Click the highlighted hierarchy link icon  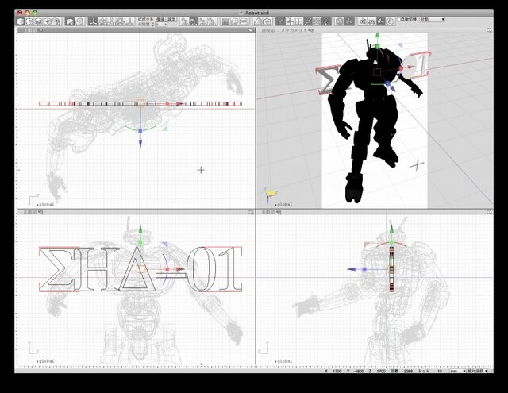click(x=194, y=21)
